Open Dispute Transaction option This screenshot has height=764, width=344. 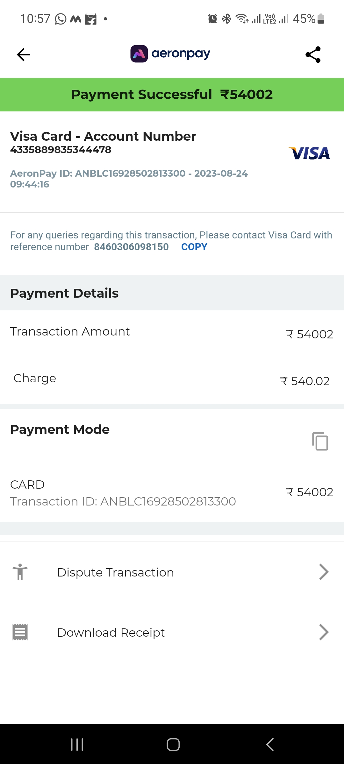tap(115, 572)
